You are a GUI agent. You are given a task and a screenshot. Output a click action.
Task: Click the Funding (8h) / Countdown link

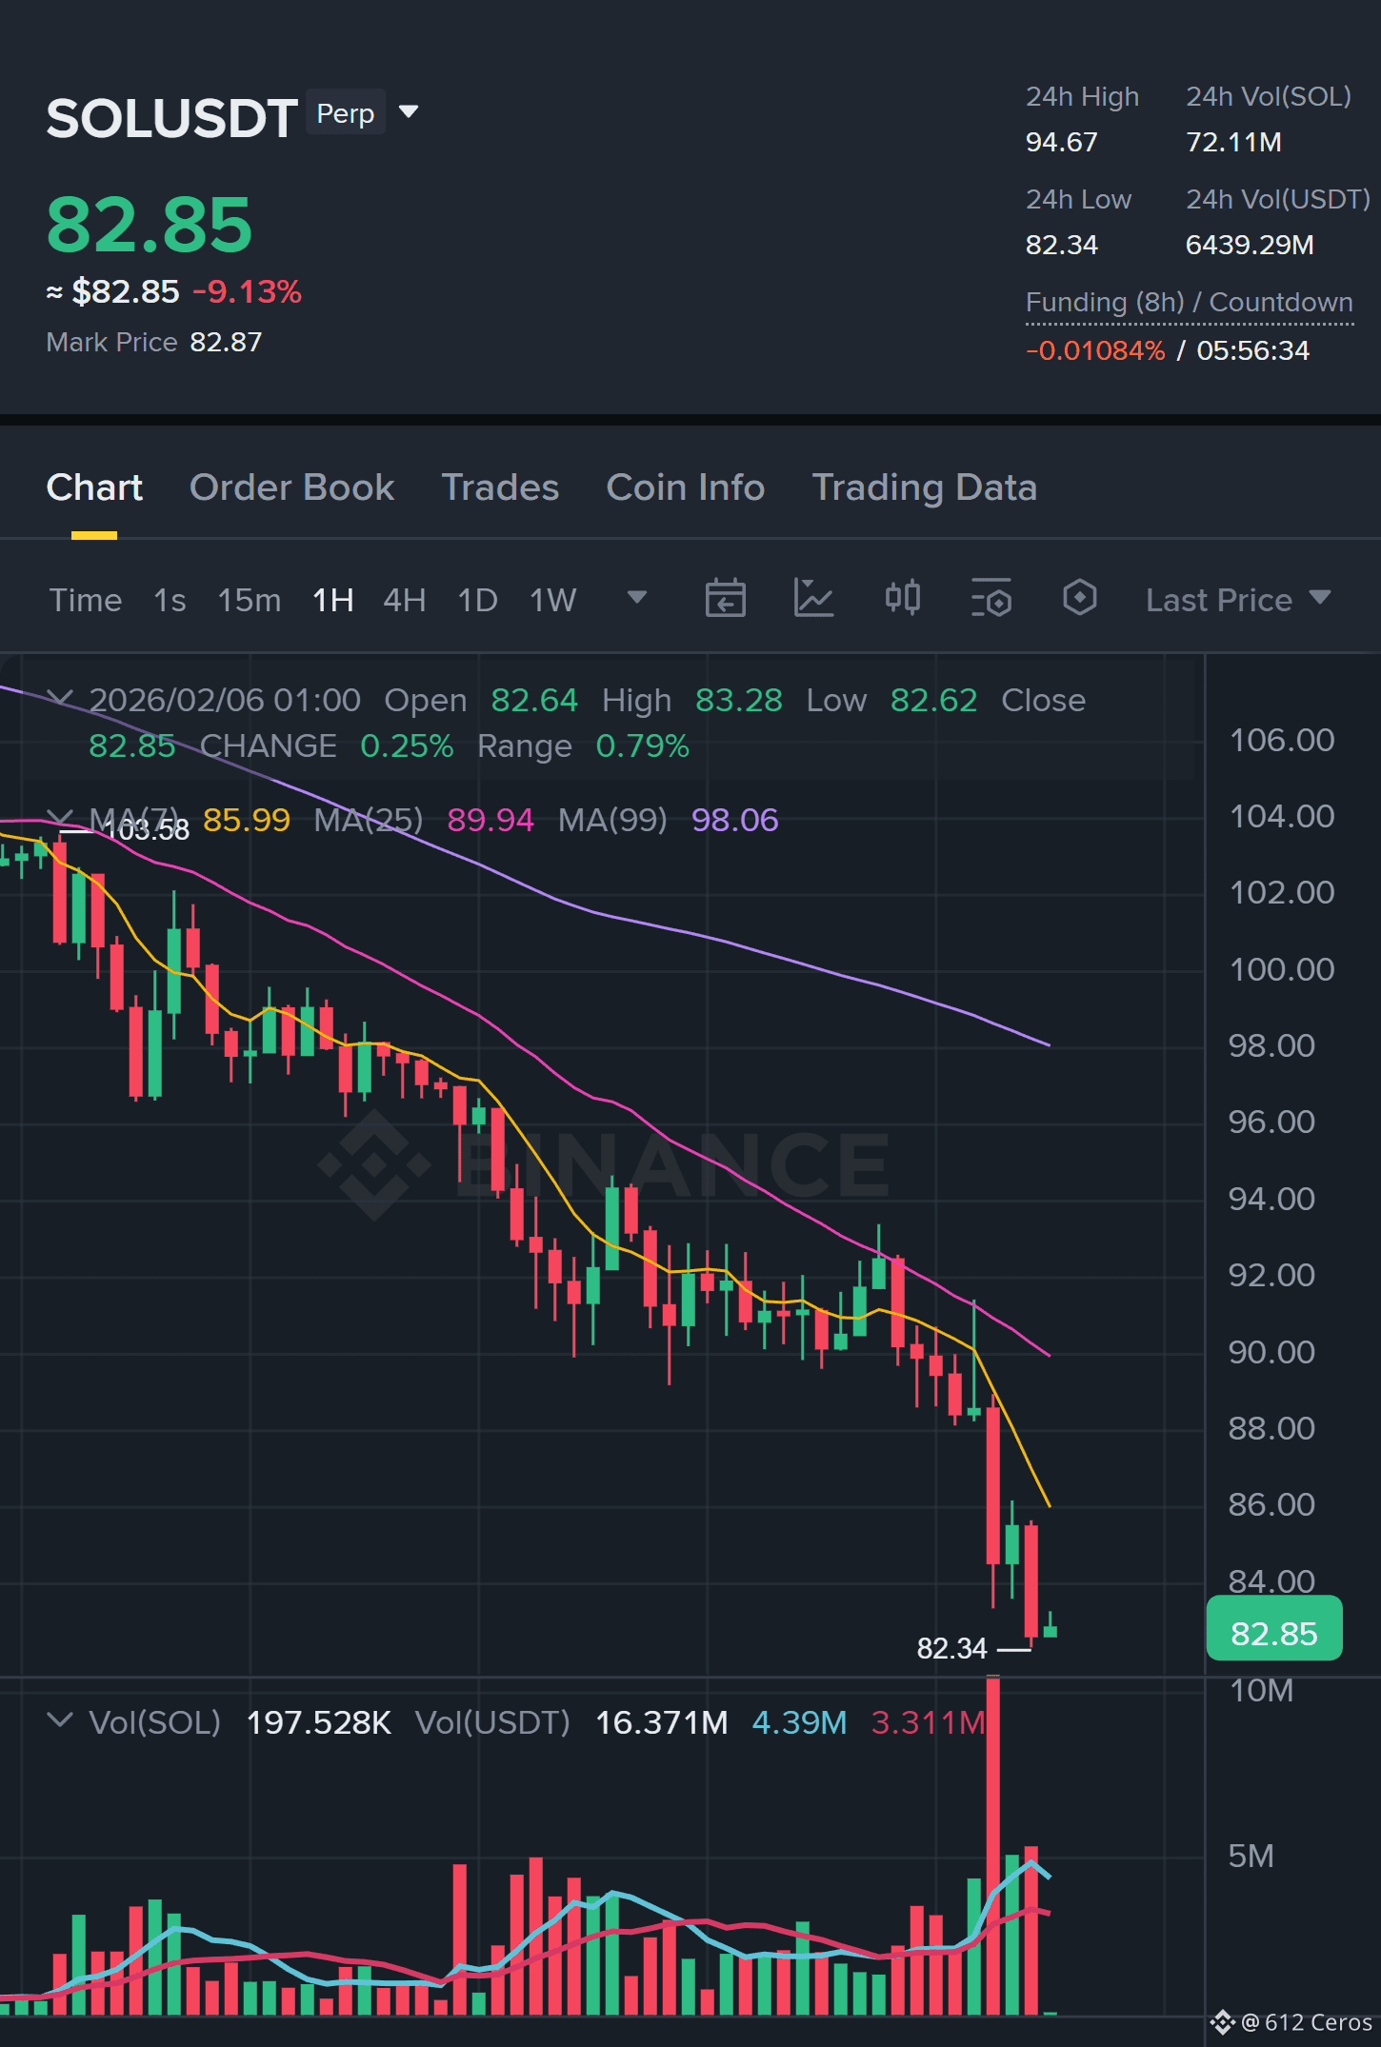pyautogui.click(x=1189, y=303)
